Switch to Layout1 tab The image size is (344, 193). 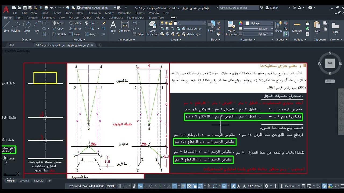[24, 181]
